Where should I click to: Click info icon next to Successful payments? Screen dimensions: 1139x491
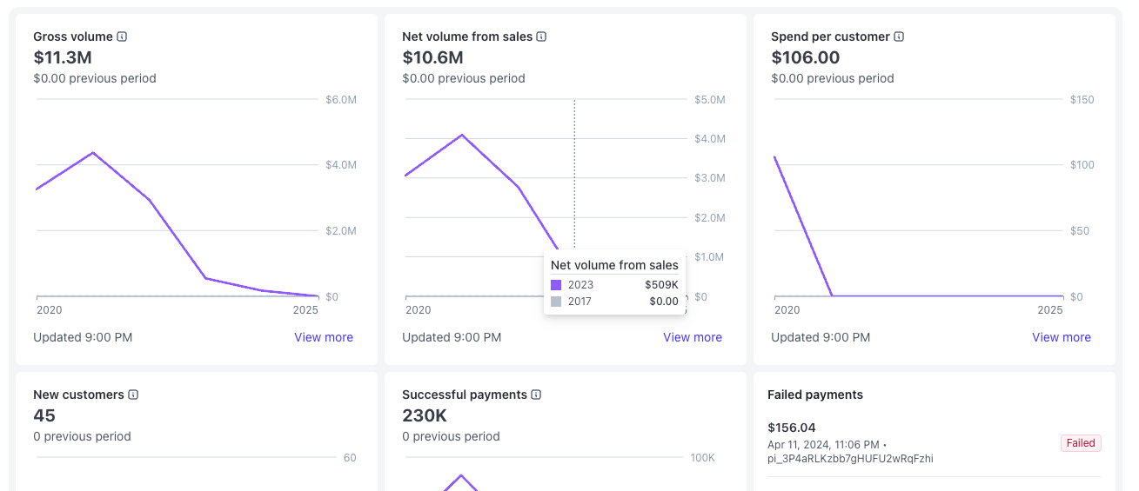tap(536, 395)
